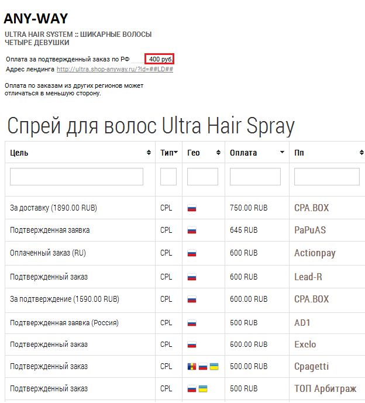Click Russian flag in AD1 row
The width and height of the screenshot is (365, 403).
click(x=192, y=323)
